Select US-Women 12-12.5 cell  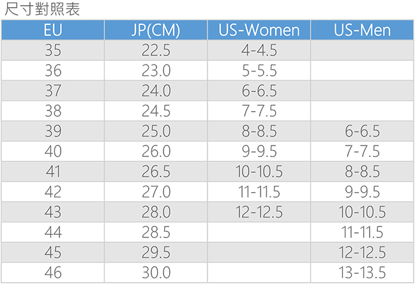pyautogui.click(x=259, y=212)
